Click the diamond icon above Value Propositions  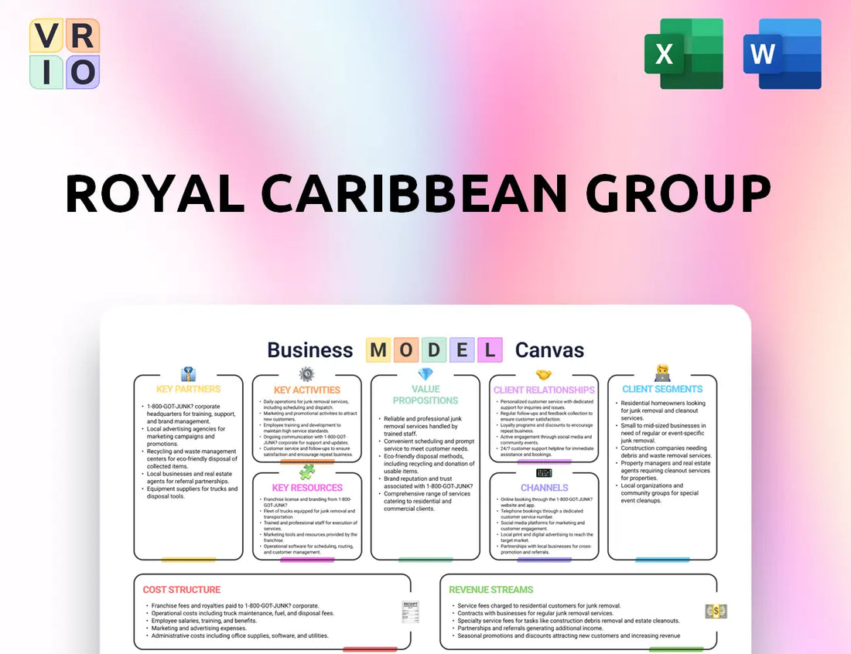click(425, 374)
